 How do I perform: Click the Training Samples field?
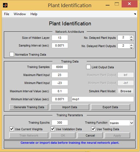tap(60, 67)
